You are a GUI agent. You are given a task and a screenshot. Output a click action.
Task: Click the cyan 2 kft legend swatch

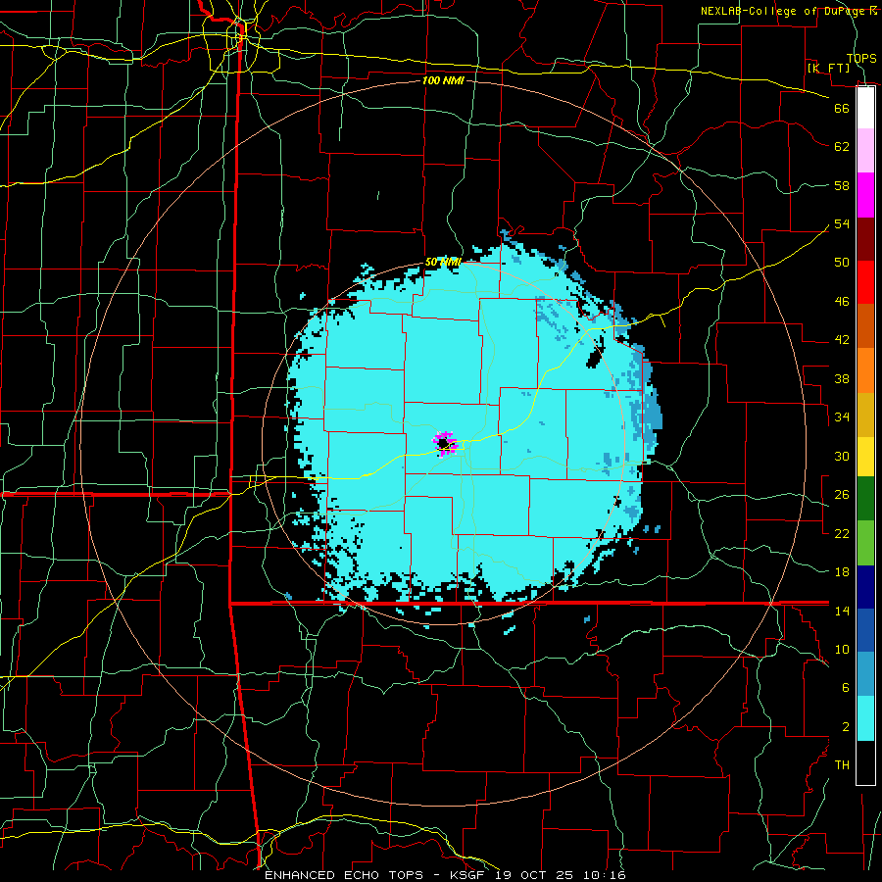point(865,717)
